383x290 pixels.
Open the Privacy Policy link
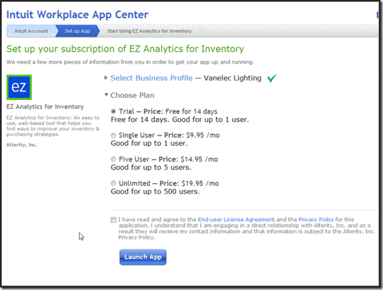pos(316,219)
